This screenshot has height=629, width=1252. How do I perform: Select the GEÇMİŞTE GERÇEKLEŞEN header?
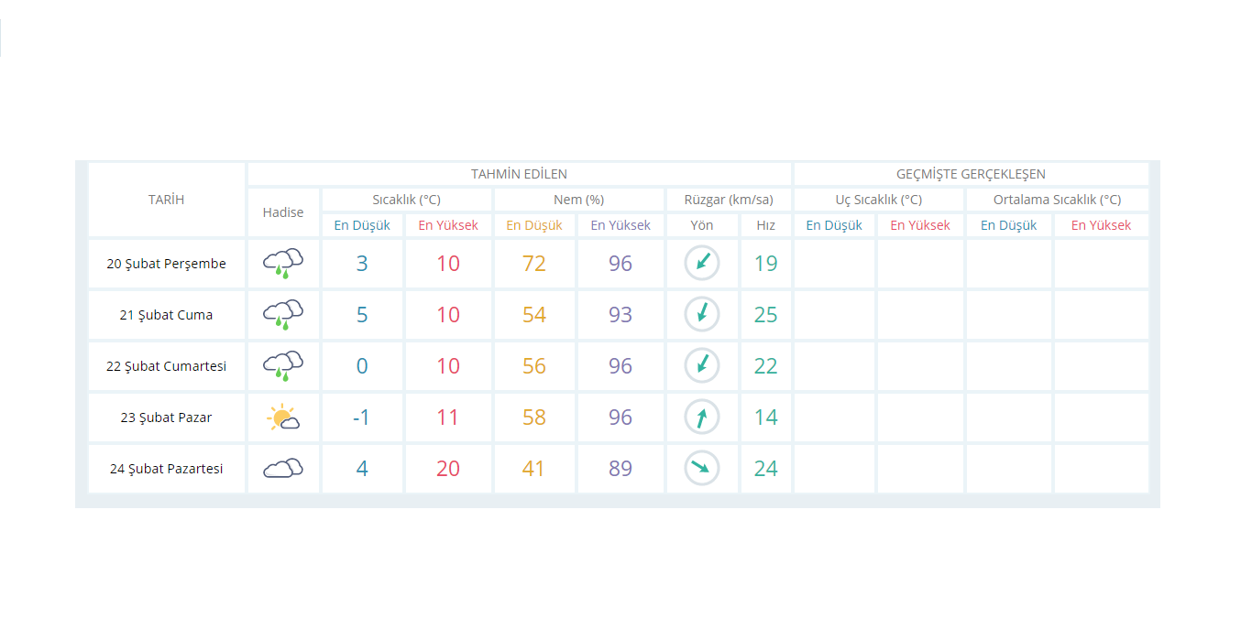[x=971, y=174]
